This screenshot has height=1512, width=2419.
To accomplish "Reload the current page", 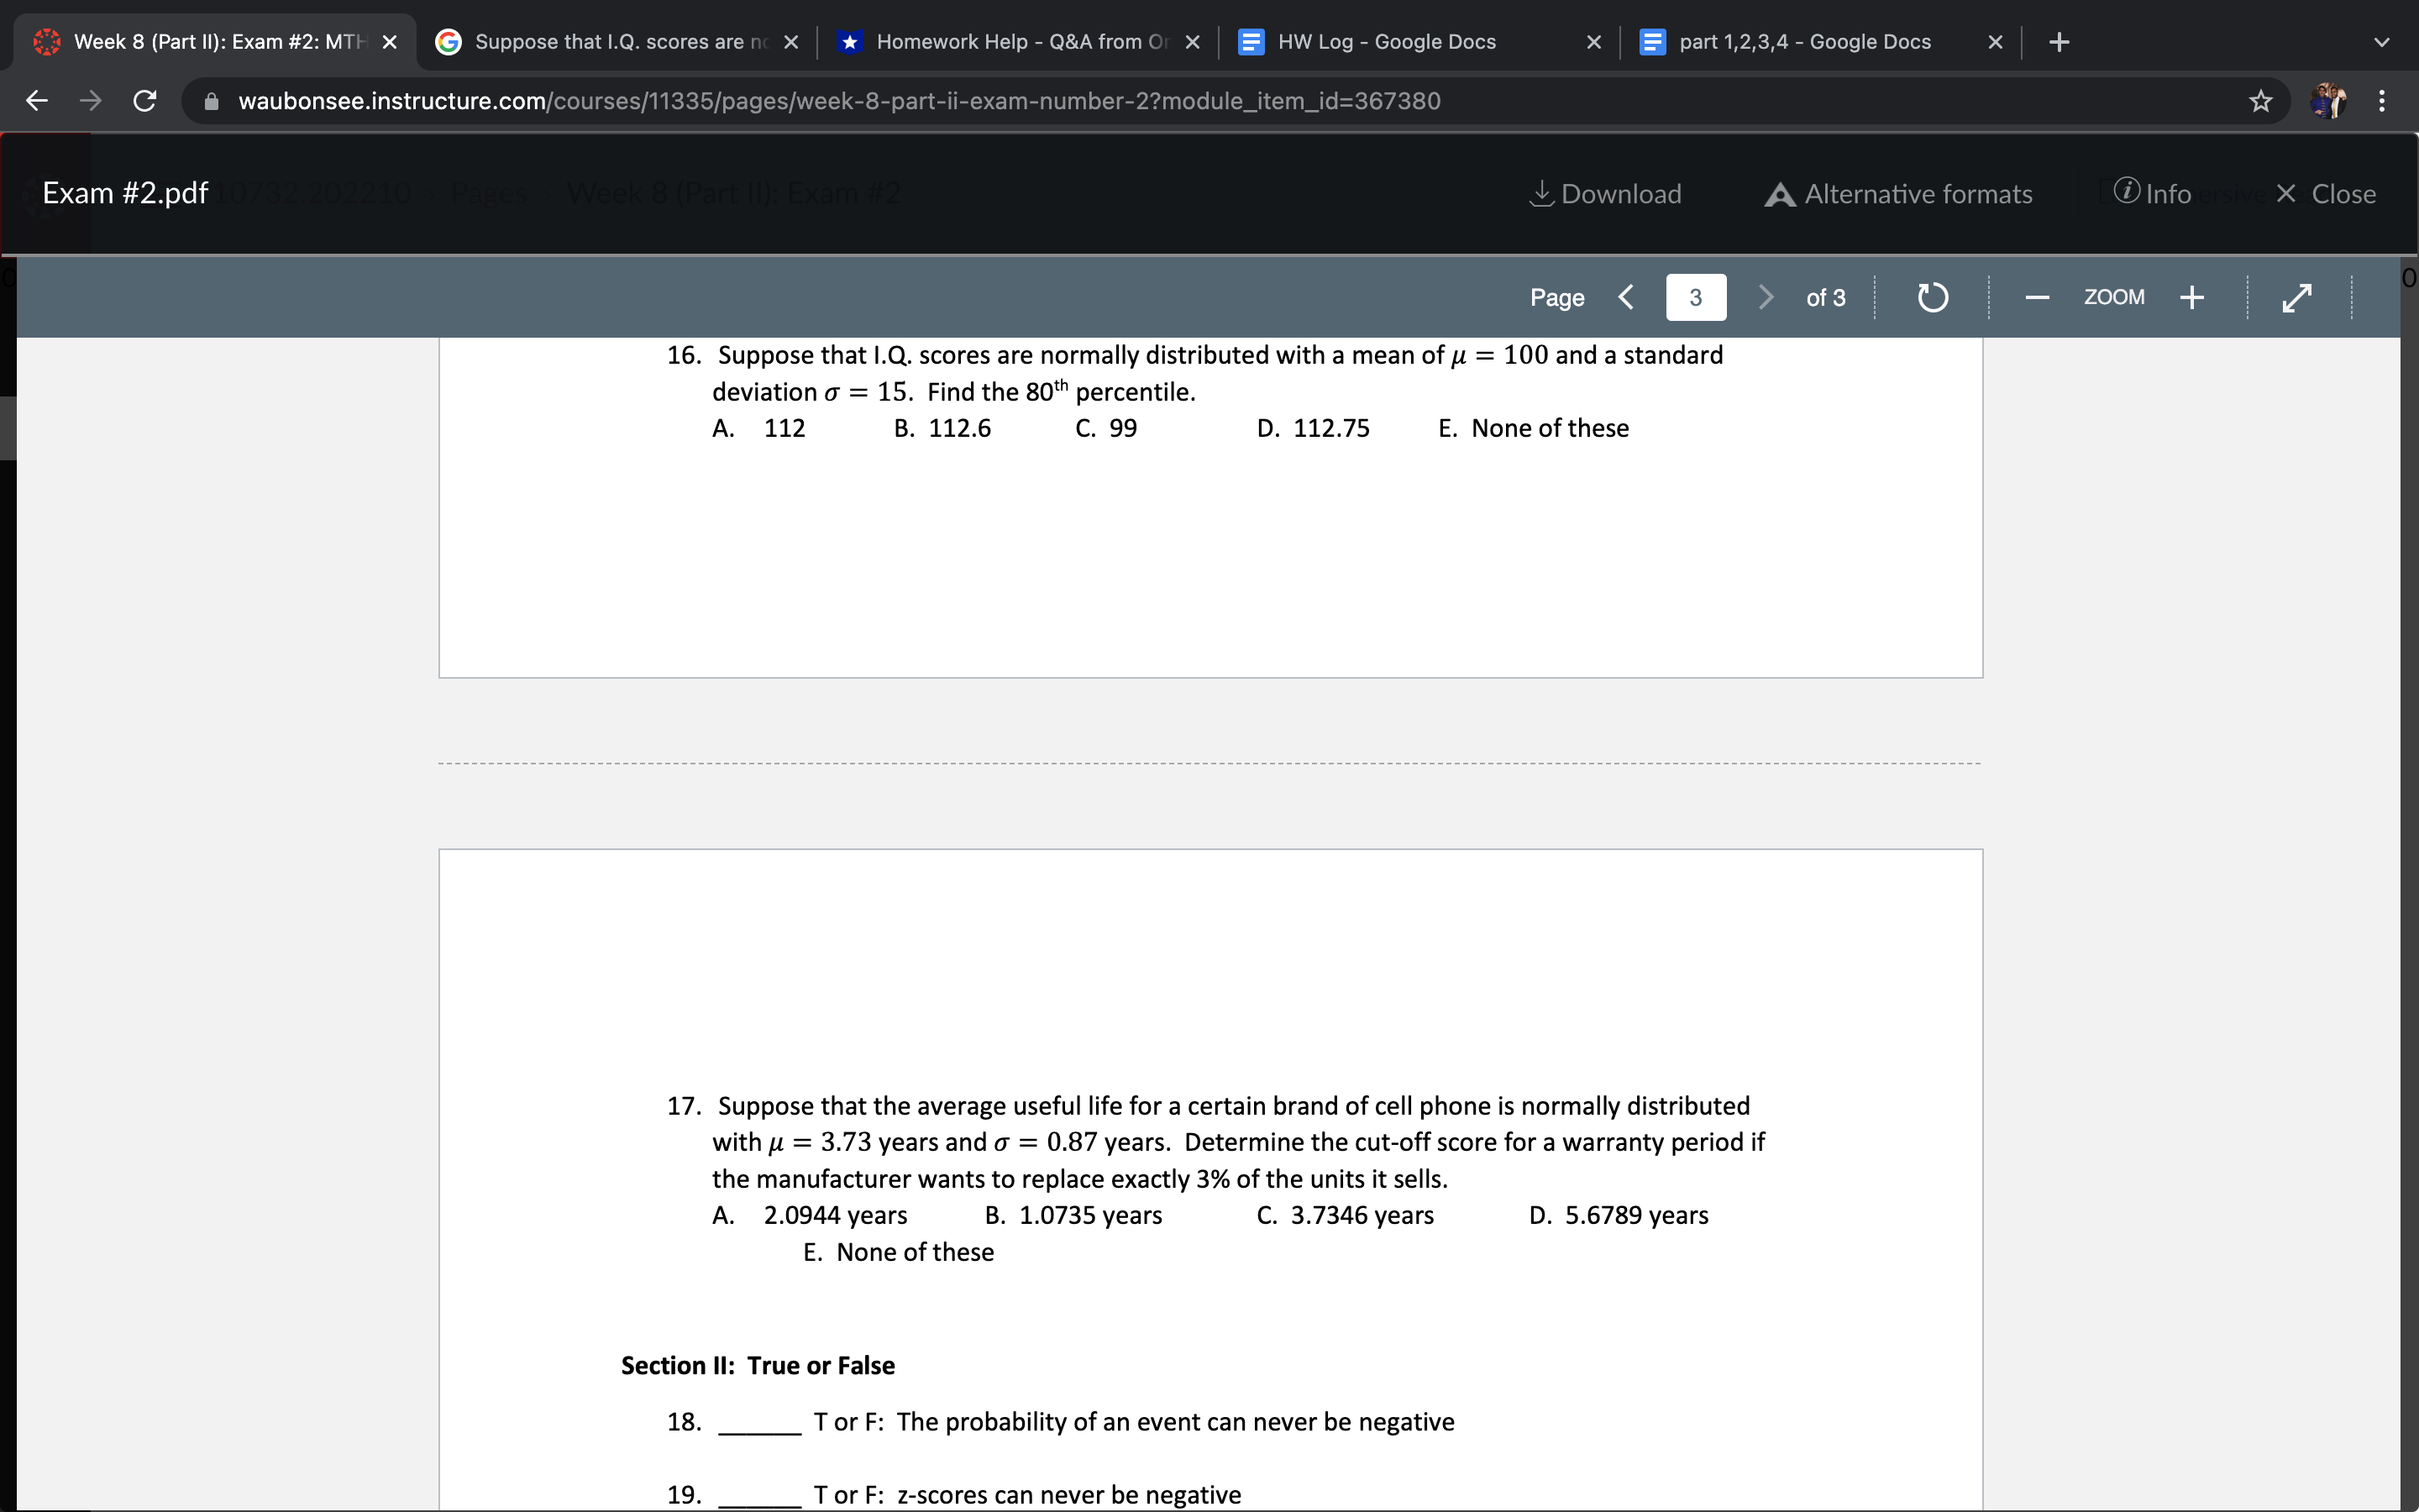I will pos(144,100).
